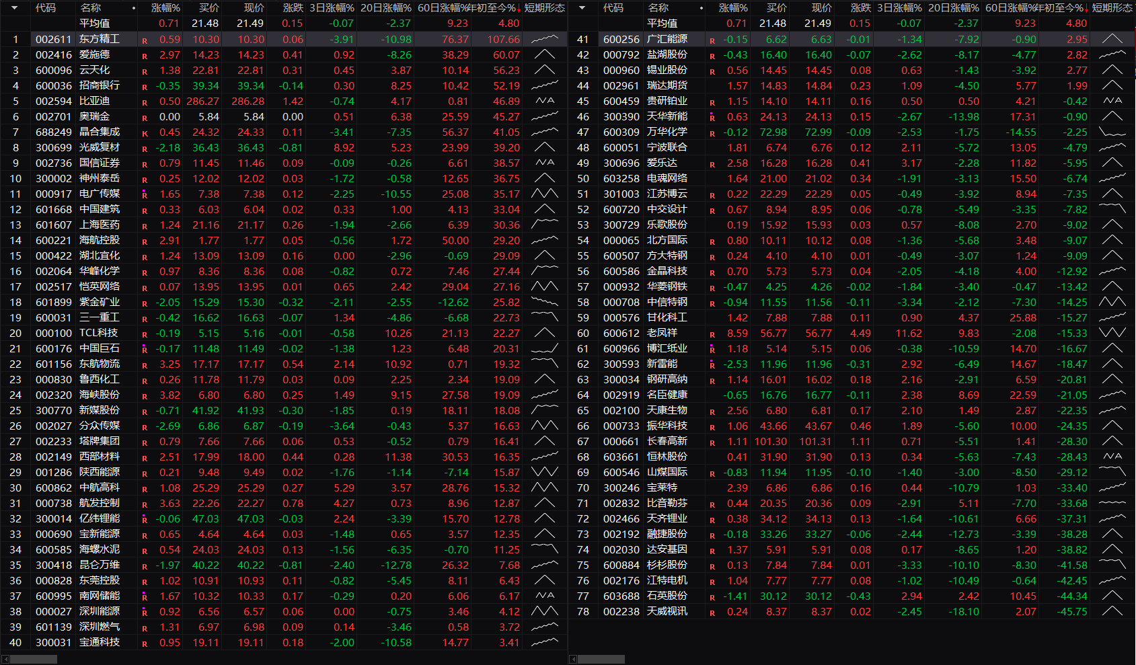Click 比亚迪's 现价 value 286.28

click(248, 102)
